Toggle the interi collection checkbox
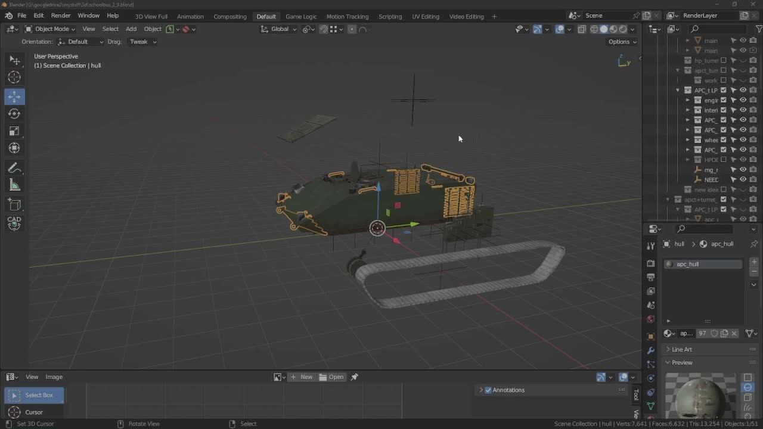Viewport: 763px width, 429px height. coord(724,110)
